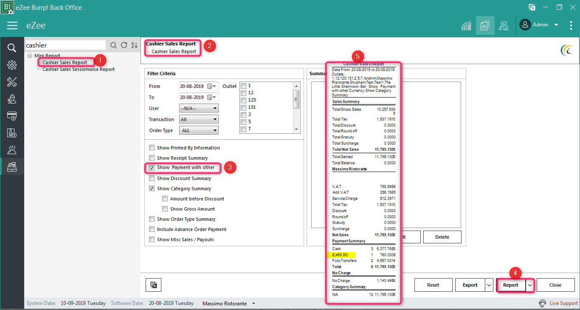Select Cashier Sales Report in the tree
This screenshot has height=310, width=580.
[65, 62]
